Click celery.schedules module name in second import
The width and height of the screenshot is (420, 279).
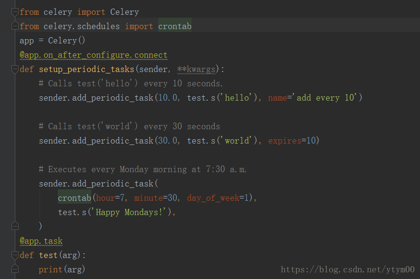tap(81, 26)
